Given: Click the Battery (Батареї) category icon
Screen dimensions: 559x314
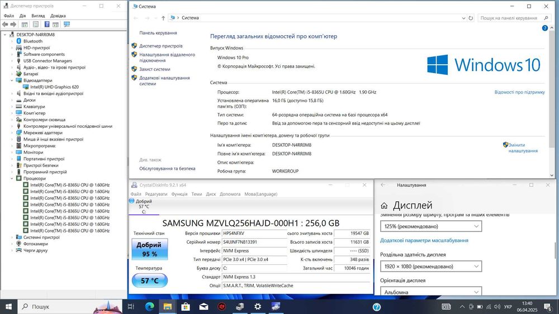Looking at the screenshot, I should (19, 74).
